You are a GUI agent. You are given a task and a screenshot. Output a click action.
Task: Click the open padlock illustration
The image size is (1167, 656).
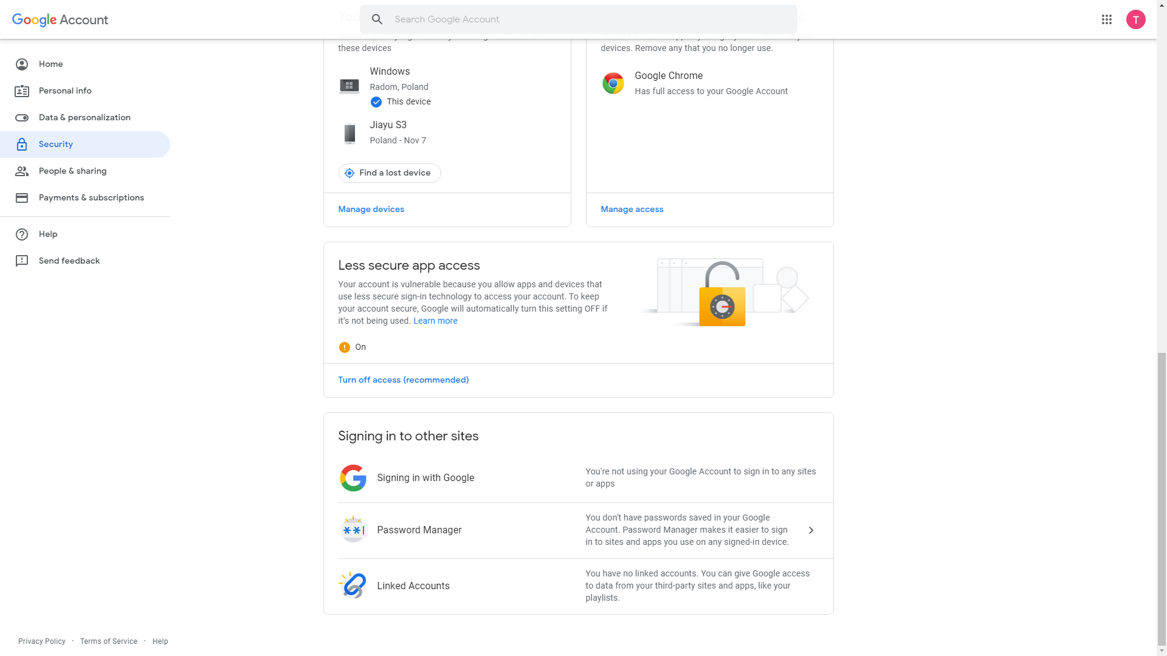point(722,294)
